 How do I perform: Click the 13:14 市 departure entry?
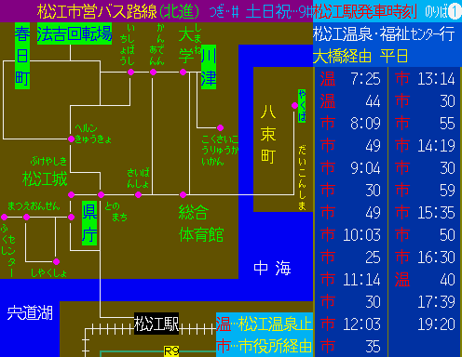[x=425, y=79]
